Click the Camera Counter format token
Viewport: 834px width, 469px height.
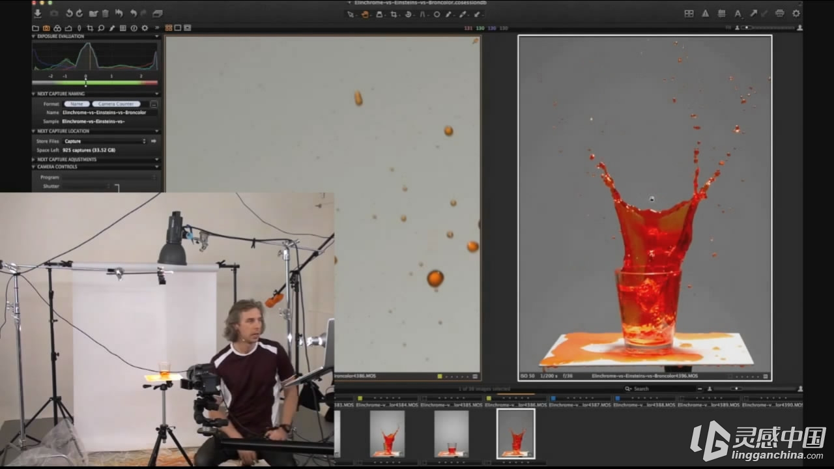click(x=116, y=104)
